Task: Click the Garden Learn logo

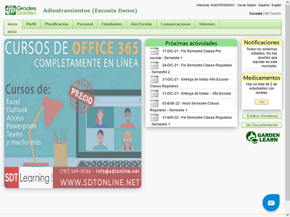Action: pos(263,137)
